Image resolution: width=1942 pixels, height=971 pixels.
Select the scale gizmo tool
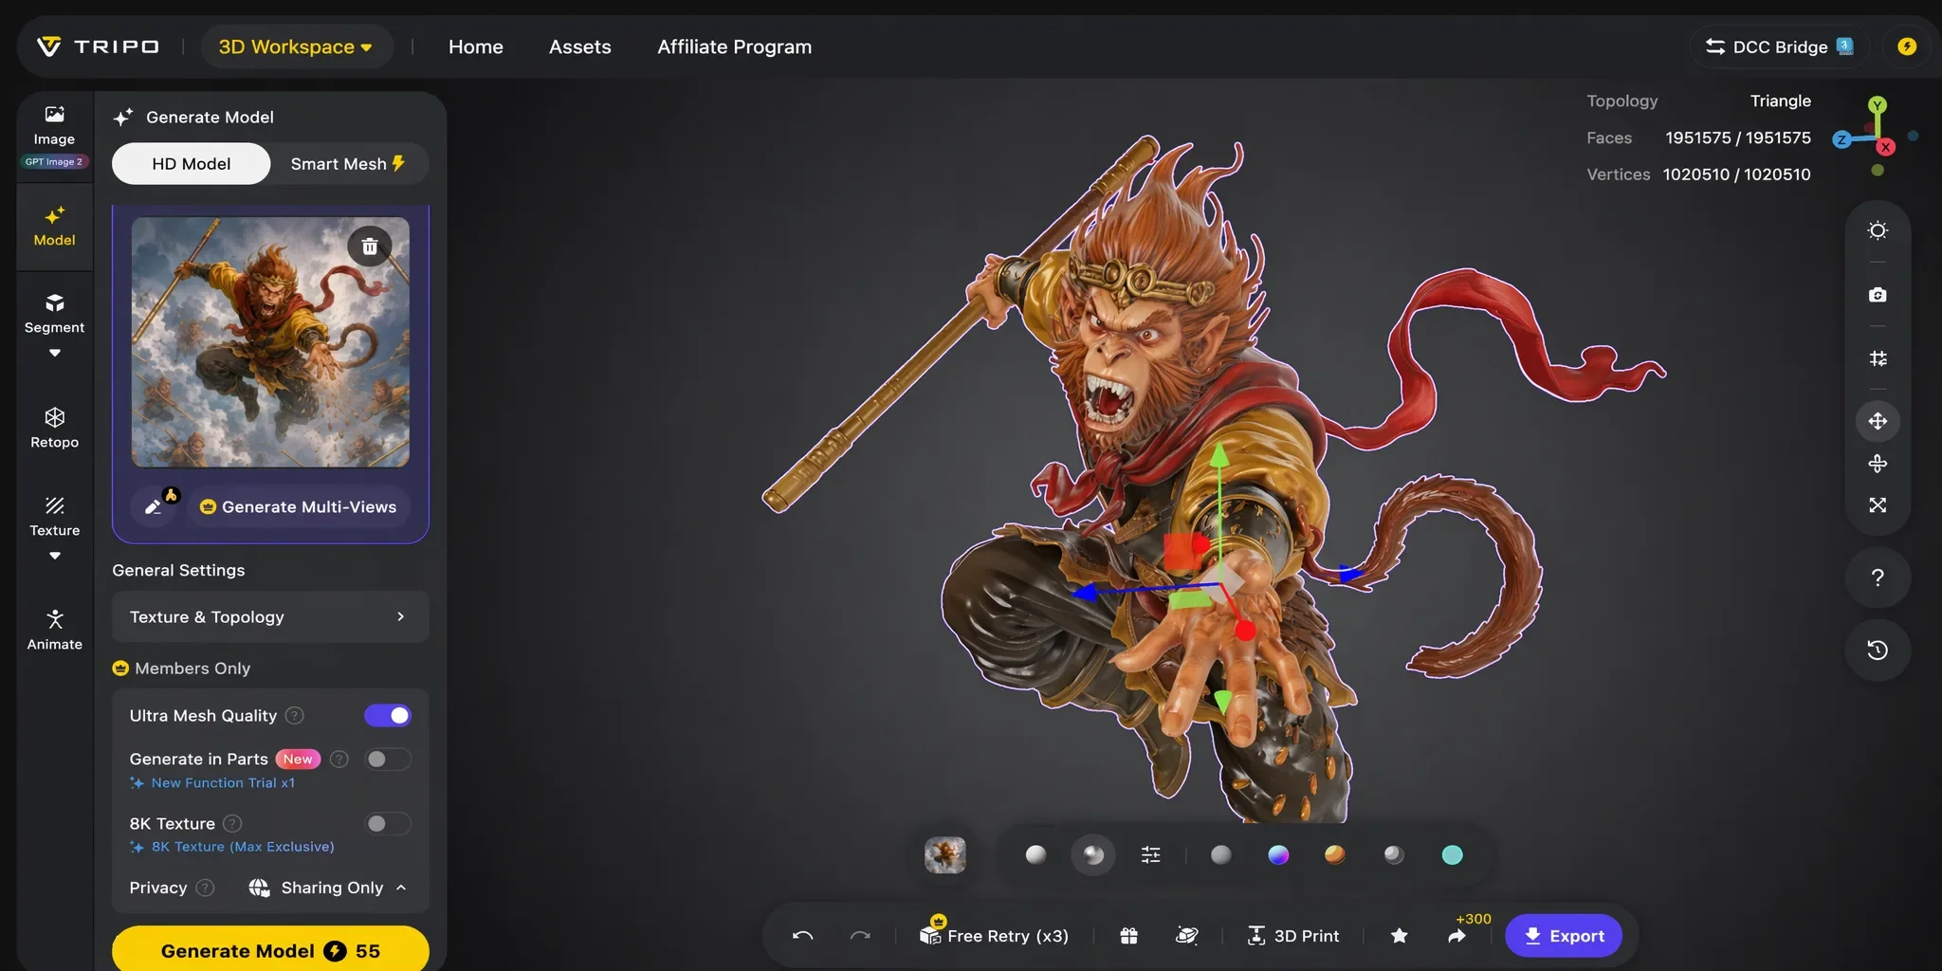coord(1878,505)
